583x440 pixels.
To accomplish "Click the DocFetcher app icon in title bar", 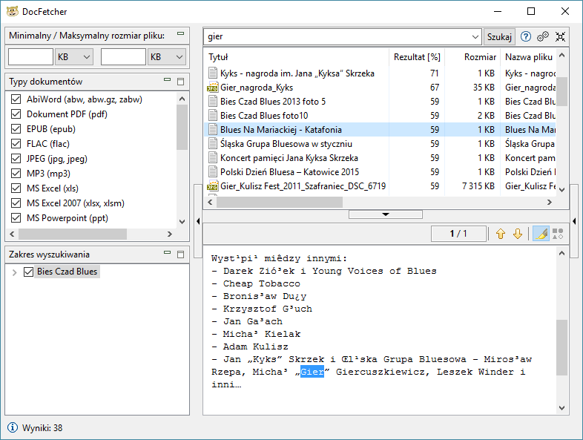I will pos(13,11).
